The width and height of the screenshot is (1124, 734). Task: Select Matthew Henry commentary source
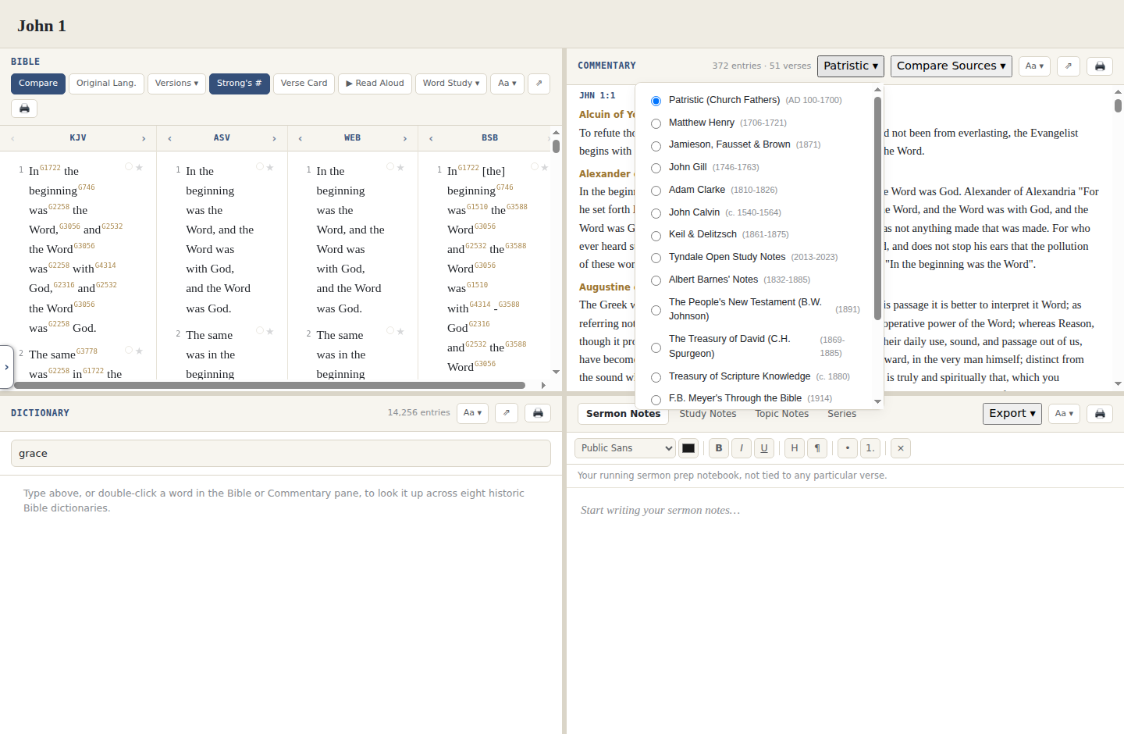click(x=656, y=123)
